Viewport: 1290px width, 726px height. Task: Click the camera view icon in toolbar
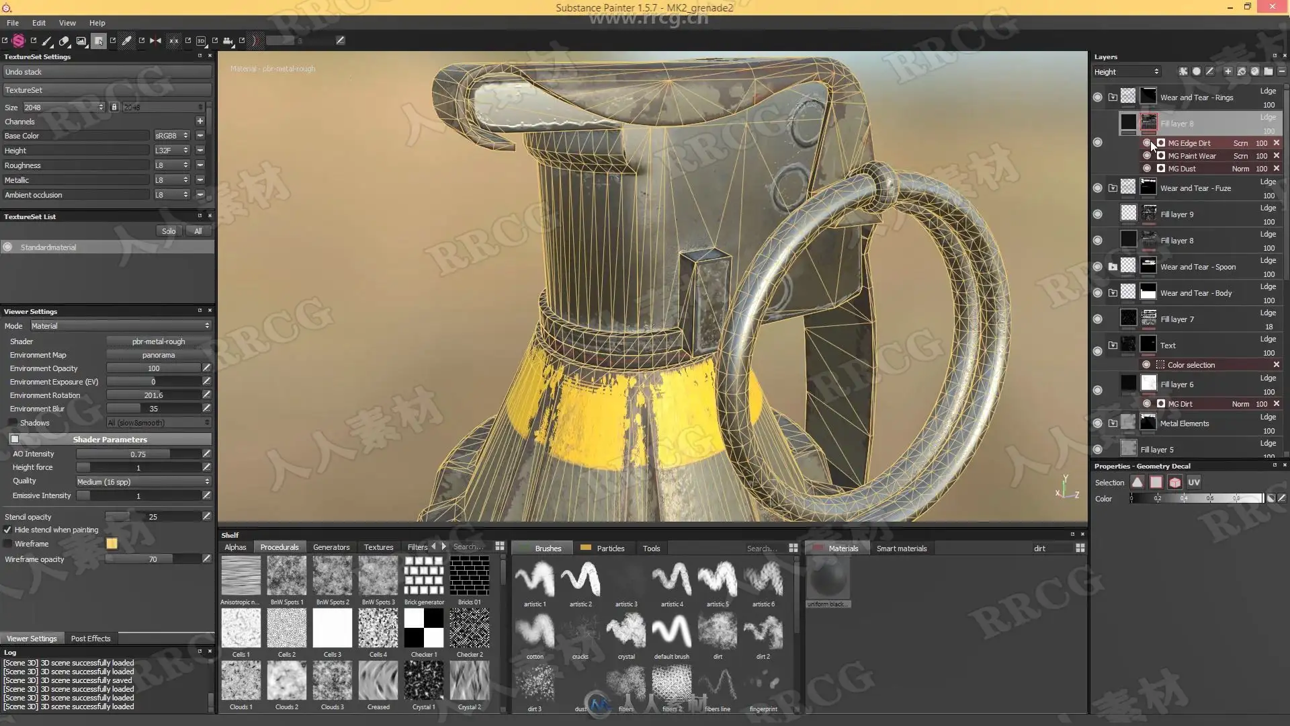pyautogui.click(x=228, y=41)
